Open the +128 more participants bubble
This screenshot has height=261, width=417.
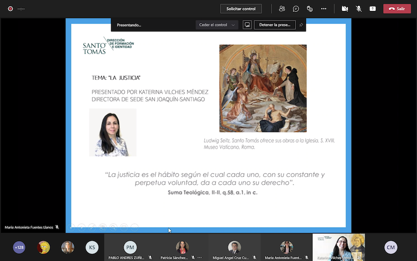(x=19, y=247)
